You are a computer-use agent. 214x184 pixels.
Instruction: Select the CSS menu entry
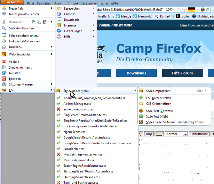[27, 90]
